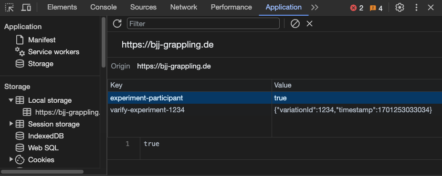
Task: Switch to the Network tab
Action: point(184,7)
